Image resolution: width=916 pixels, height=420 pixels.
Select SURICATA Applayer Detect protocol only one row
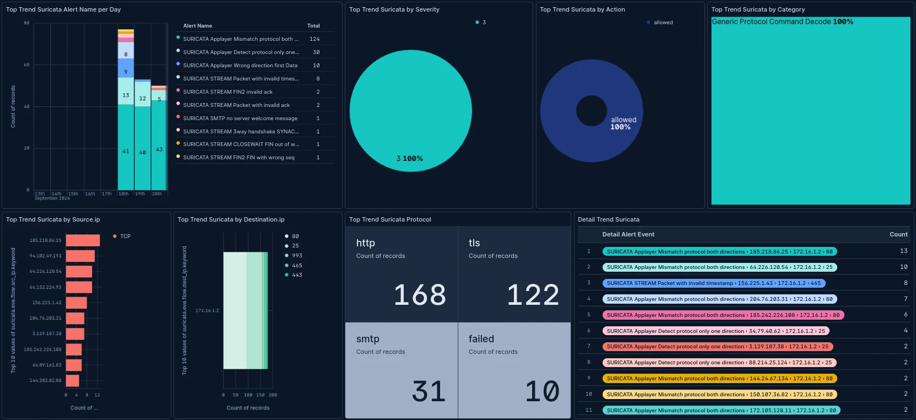tap(255, 52)
